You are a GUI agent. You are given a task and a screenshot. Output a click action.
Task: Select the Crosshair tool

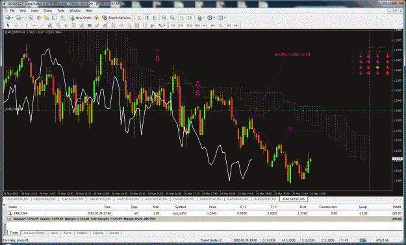[16, 25]
